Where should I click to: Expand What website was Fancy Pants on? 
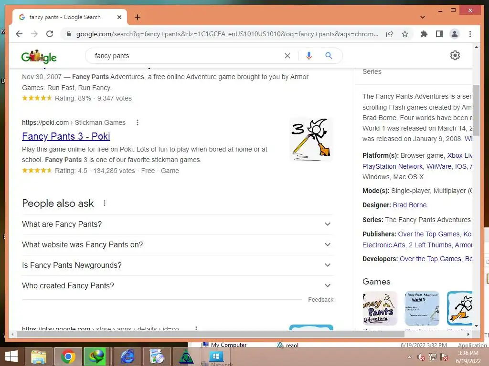[x=177, y=244]
